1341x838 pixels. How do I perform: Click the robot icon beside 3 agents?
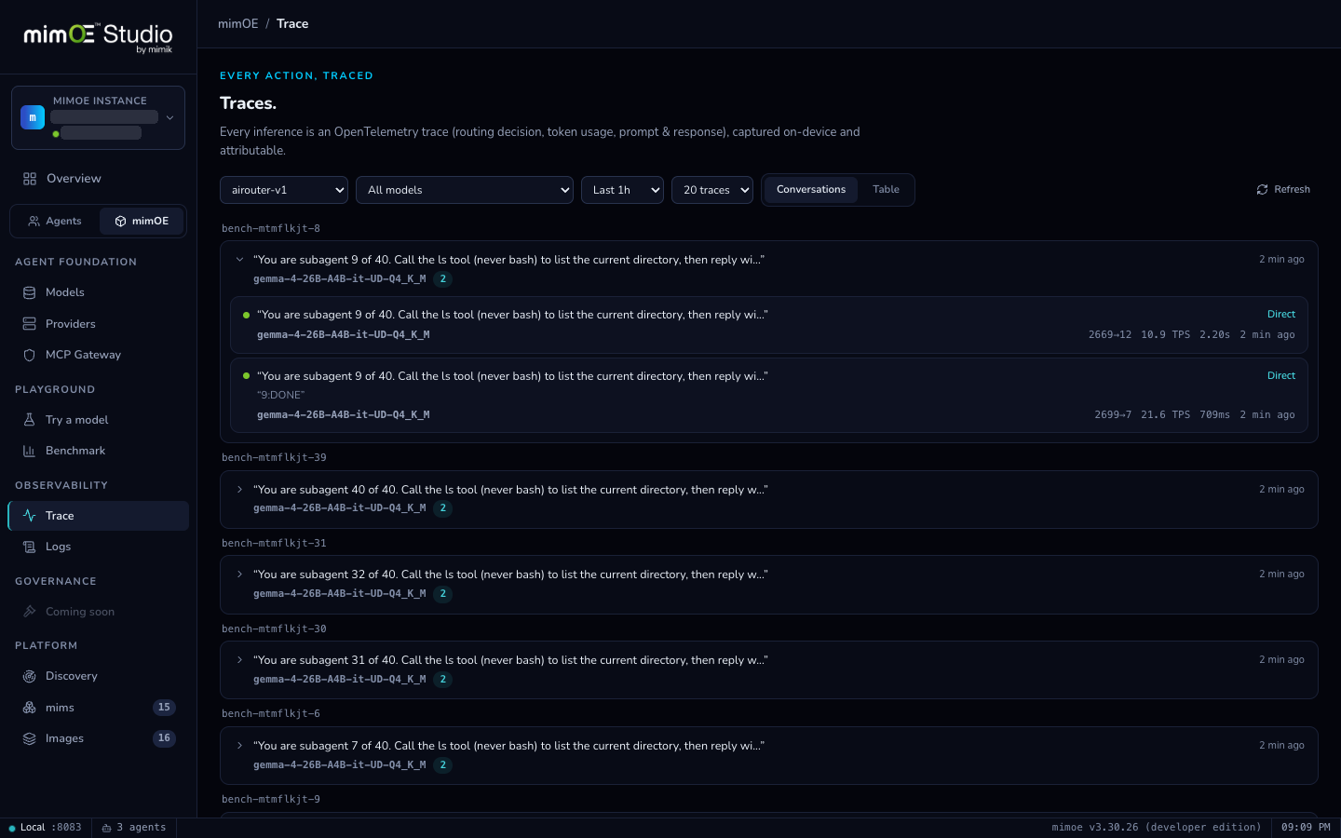pyautogui.click(x=106, y=828)
